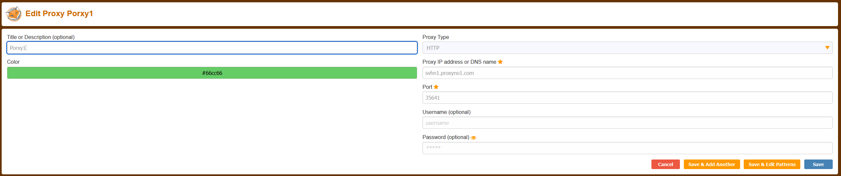Click the Cancel button
The height and width of the screenshot is (176, 841).
pyautogui.click(x=665, y=164)
